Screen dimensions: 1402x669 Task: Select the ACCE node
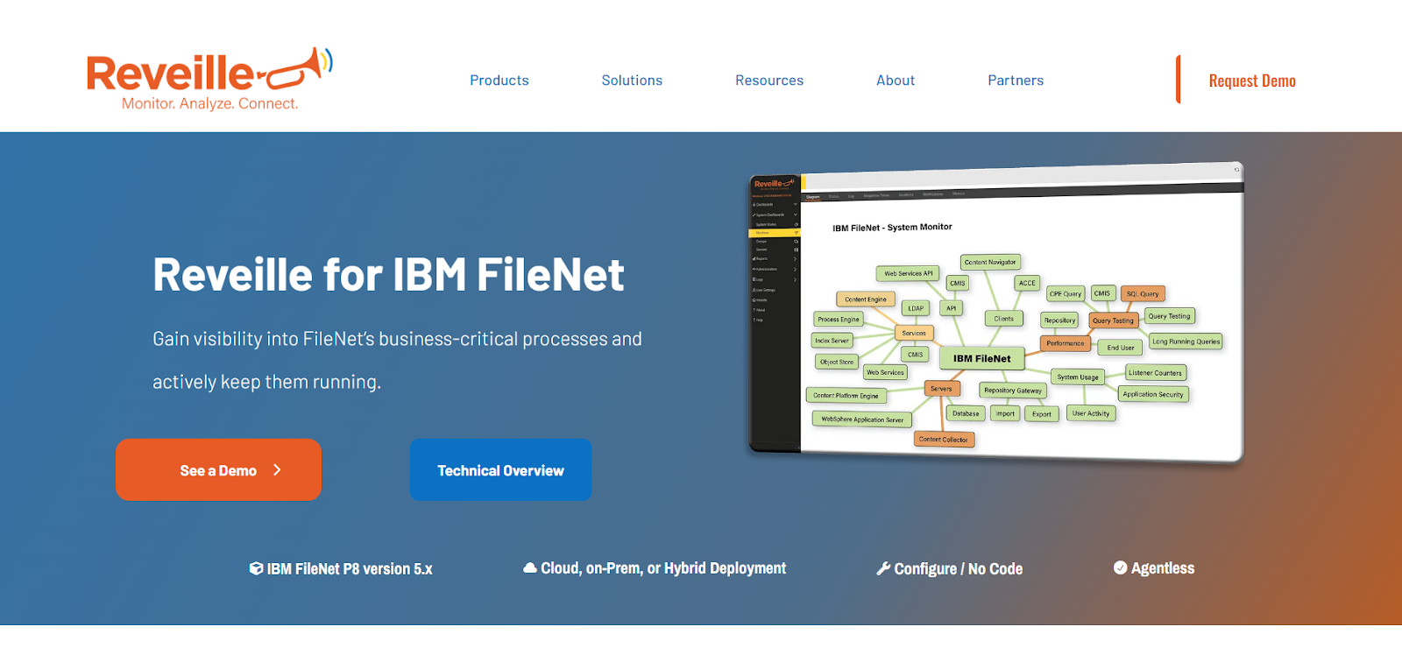1027,283
